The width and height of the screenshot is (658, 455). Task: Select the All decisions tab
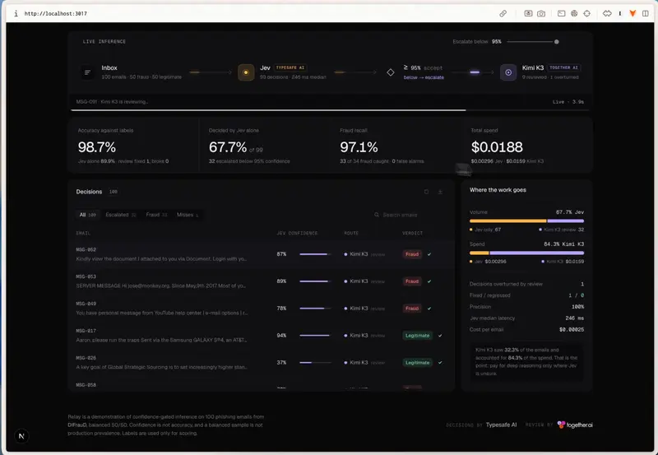click(x=88, y=215)
